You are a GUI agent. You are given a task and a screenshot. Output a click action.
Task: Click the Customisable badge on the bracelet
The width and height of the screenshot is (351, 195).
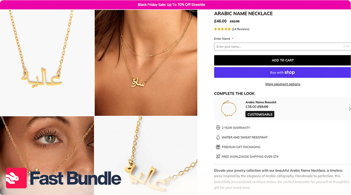point(260,114)
